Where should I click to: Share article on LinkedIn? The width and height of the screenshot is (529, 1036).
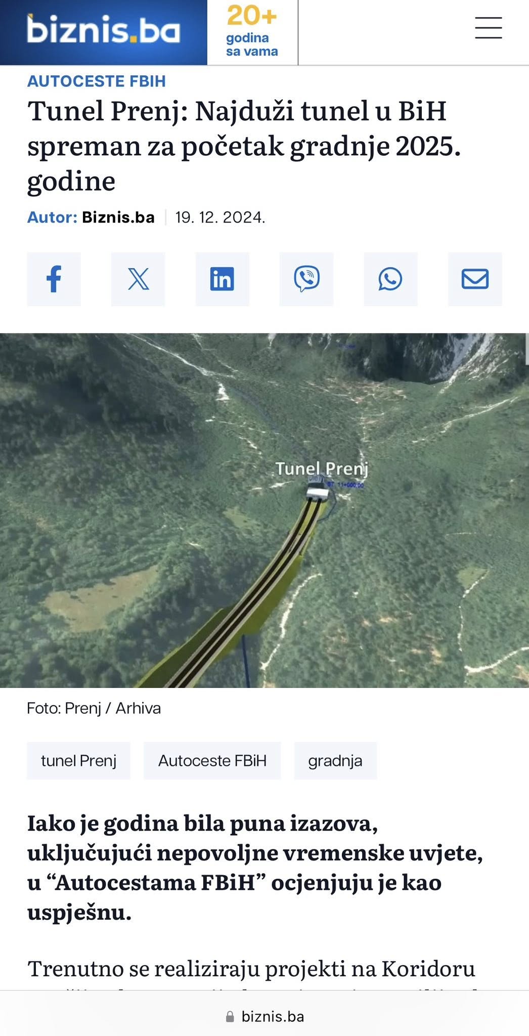(x=223, y=279)
